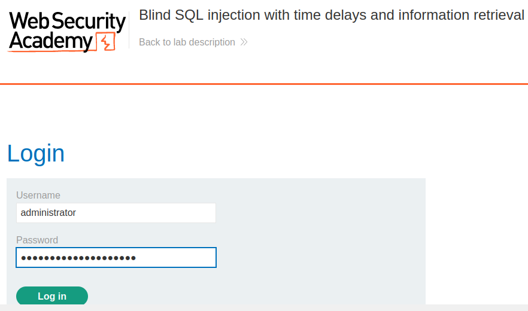Click the vertical separator beside the logo
The width and height of the screenshot is (528, 311).
(129, 31)
